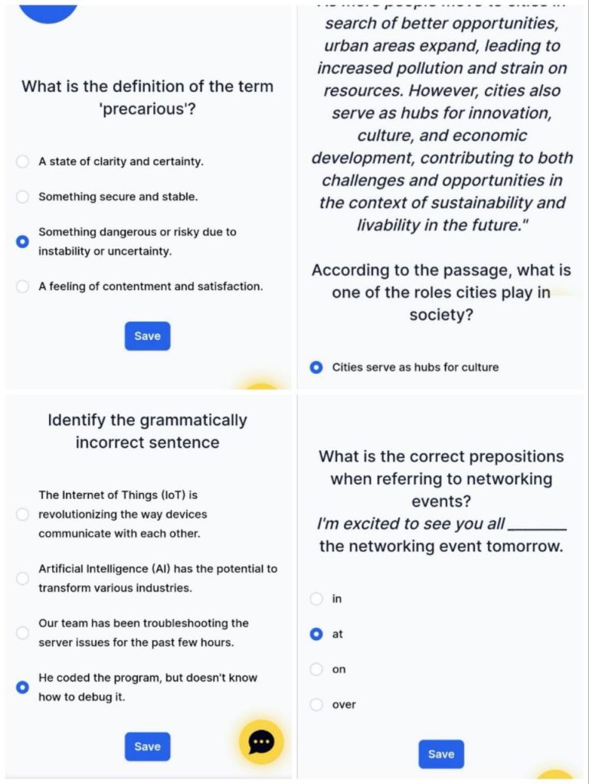The image size is (589, 784).
Task: Select 'A feeling of contentment and satisfaction'
Action: coord(23,286)
